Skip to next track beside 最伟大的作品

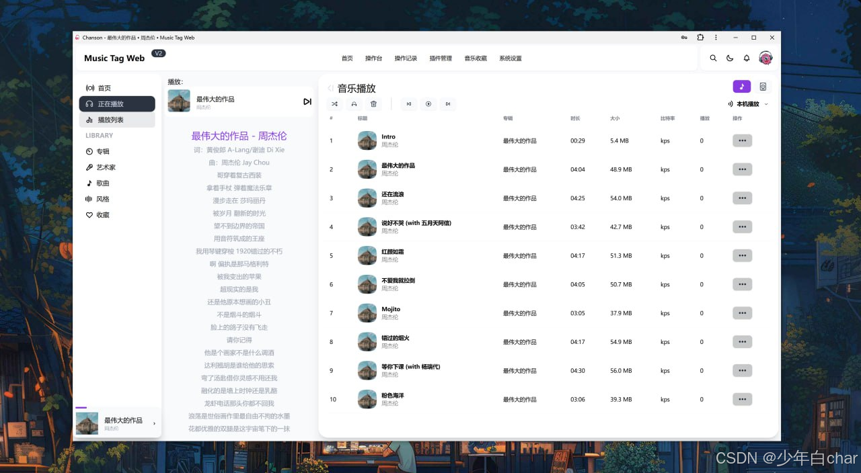[307, 101]
